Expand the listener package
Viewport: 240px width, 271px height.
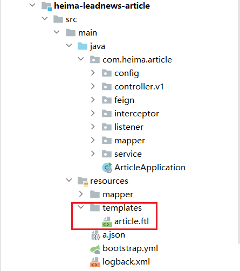pyautogui.click(x=93, y=127)
